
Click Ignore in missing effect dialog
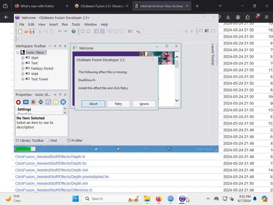[144, 104]
